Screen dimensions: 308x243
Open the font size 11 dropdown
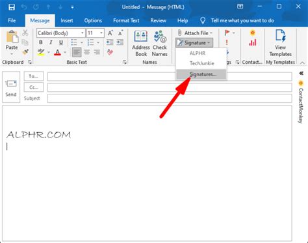pos(101,33)
